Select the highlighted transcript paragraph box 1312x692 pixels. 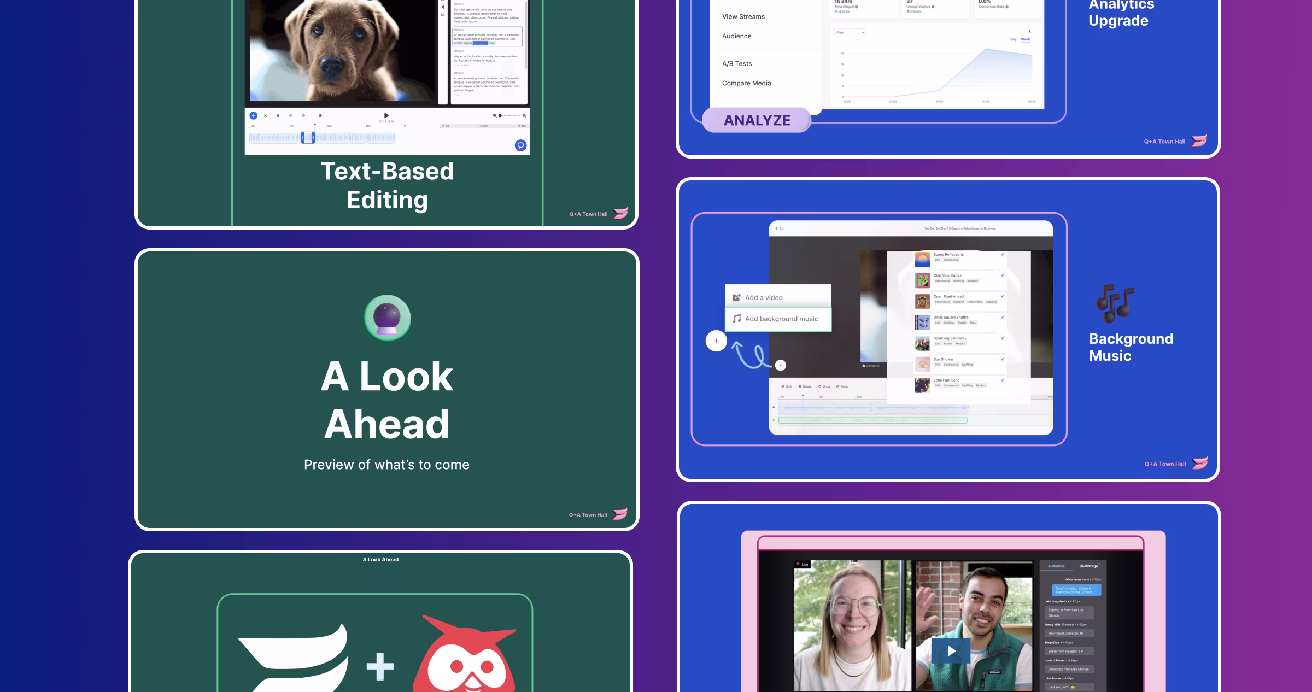point(487,36)
